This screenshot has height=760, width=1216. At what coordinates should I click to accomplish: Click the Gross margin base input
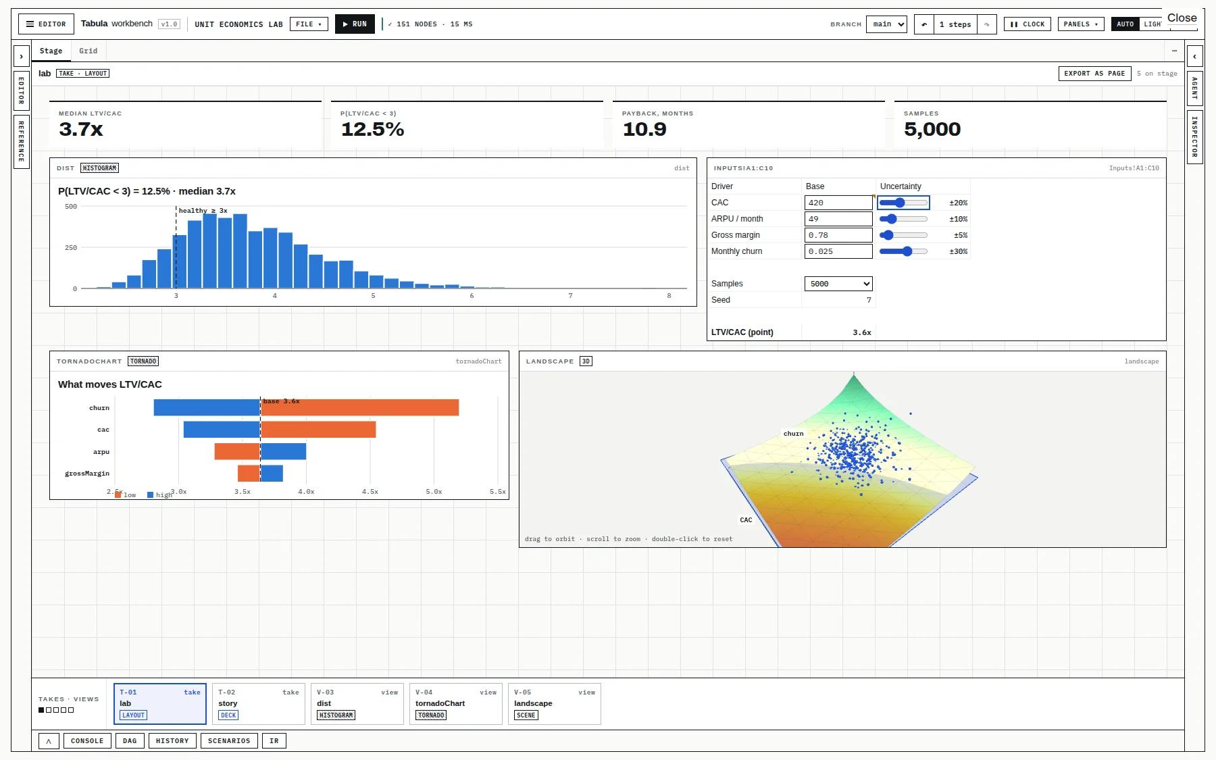[838, 235]
